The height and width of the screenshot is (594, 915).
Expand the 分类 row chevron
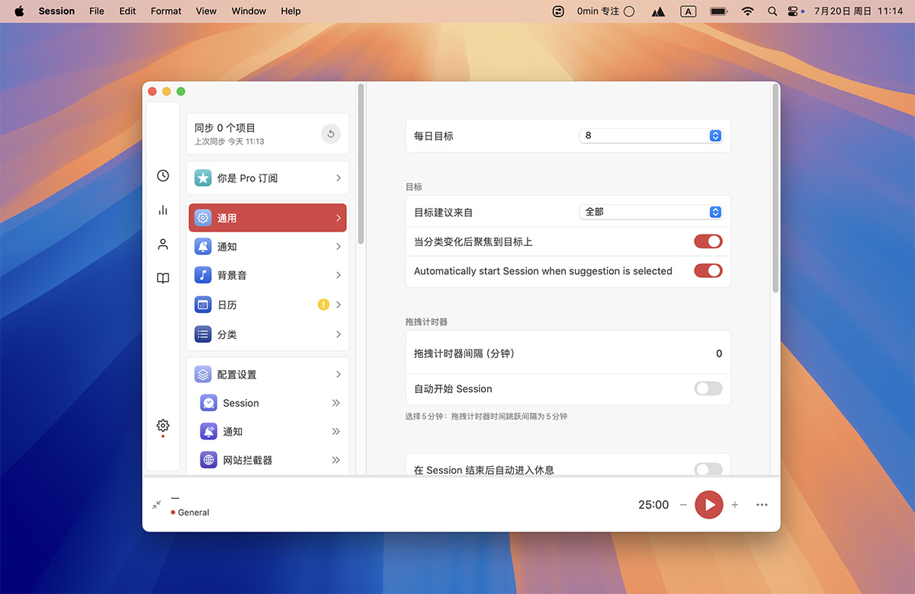[x=339, y=334]
